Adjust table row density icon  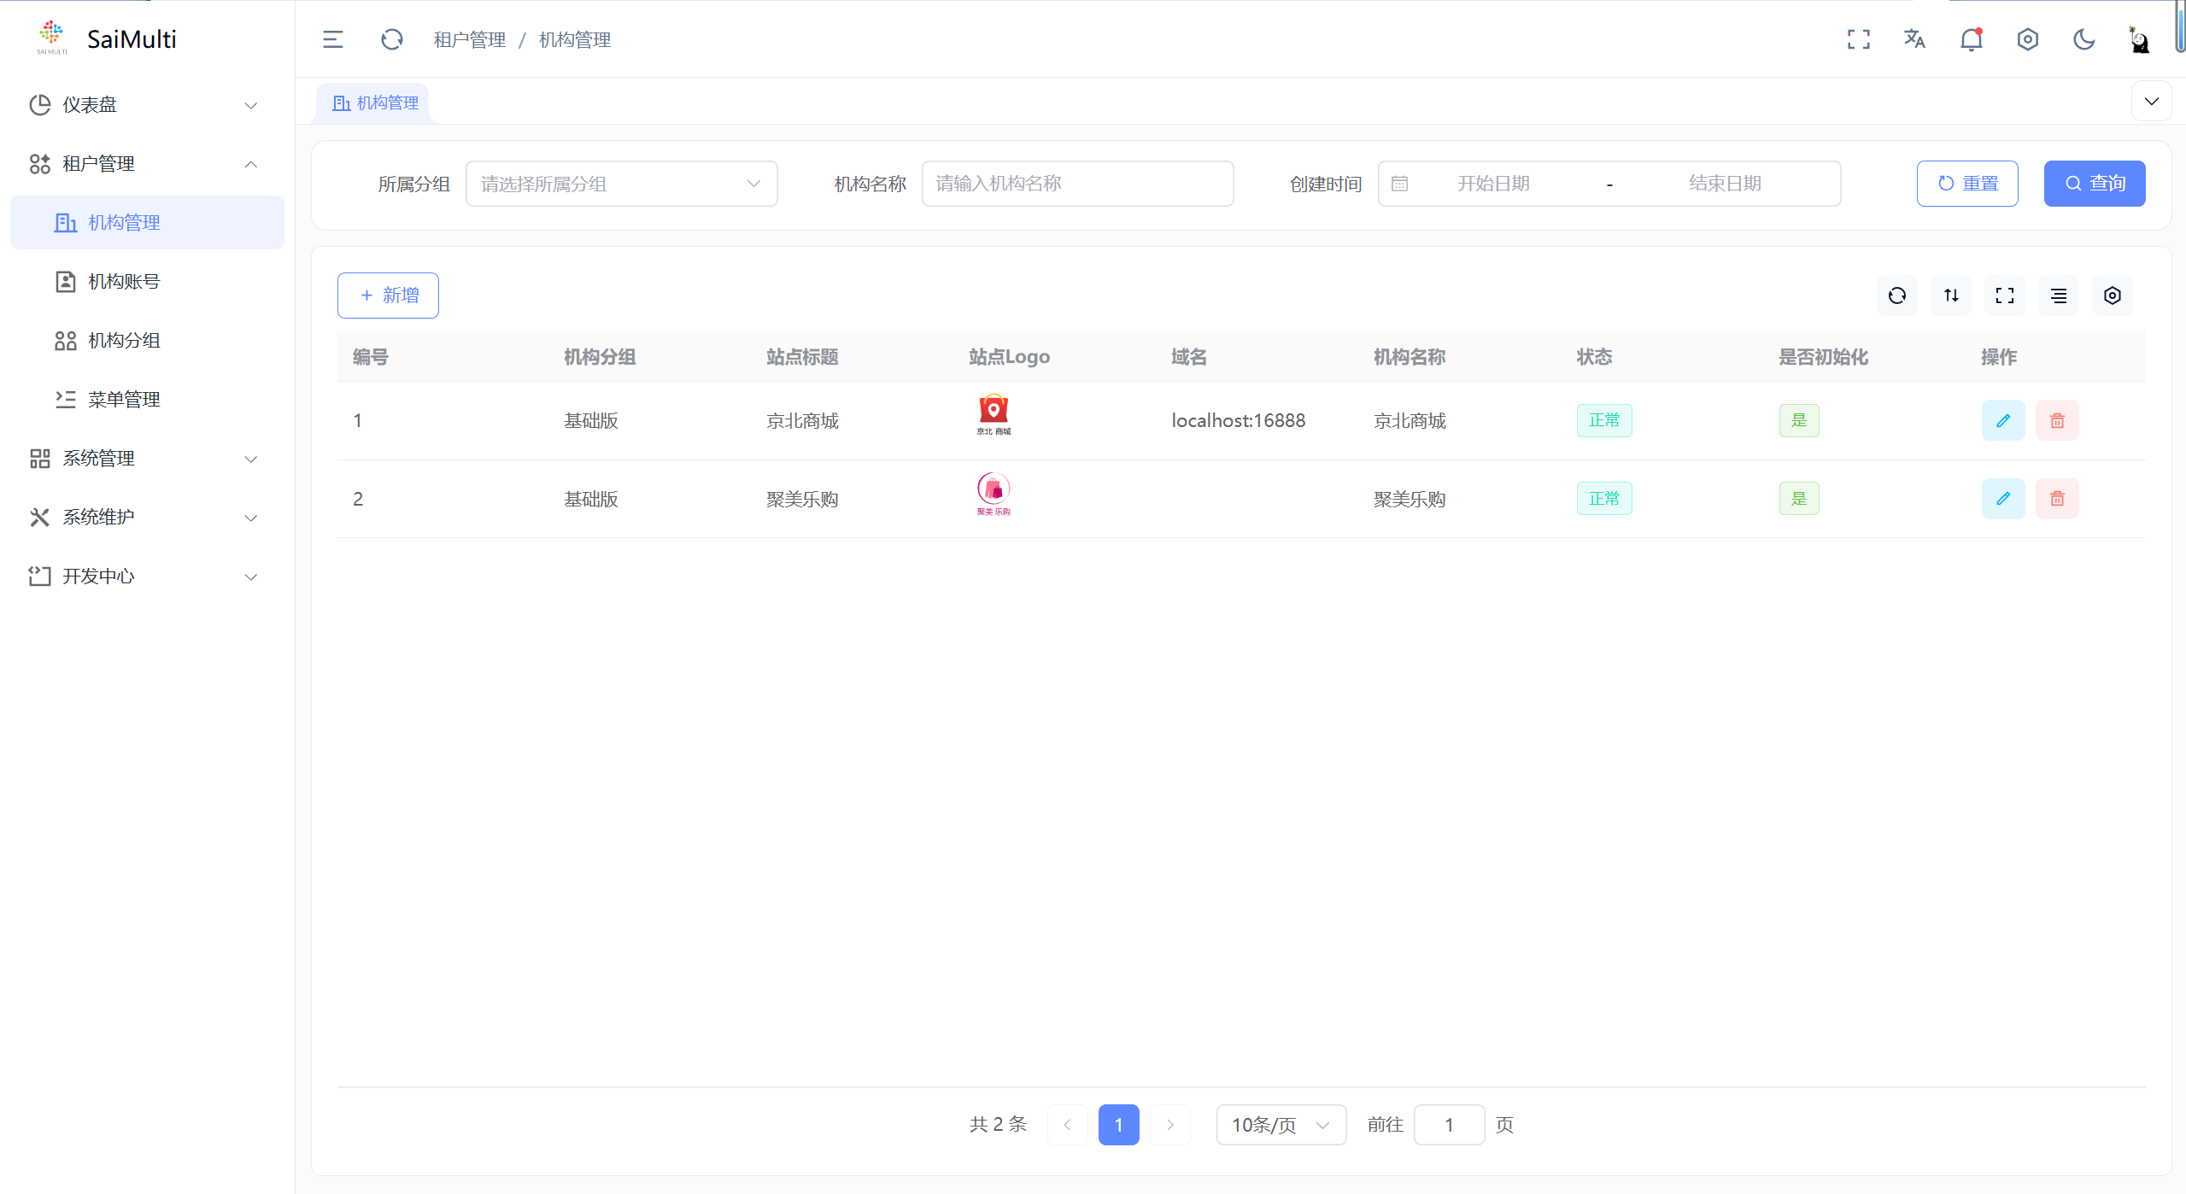[2058, 296]
